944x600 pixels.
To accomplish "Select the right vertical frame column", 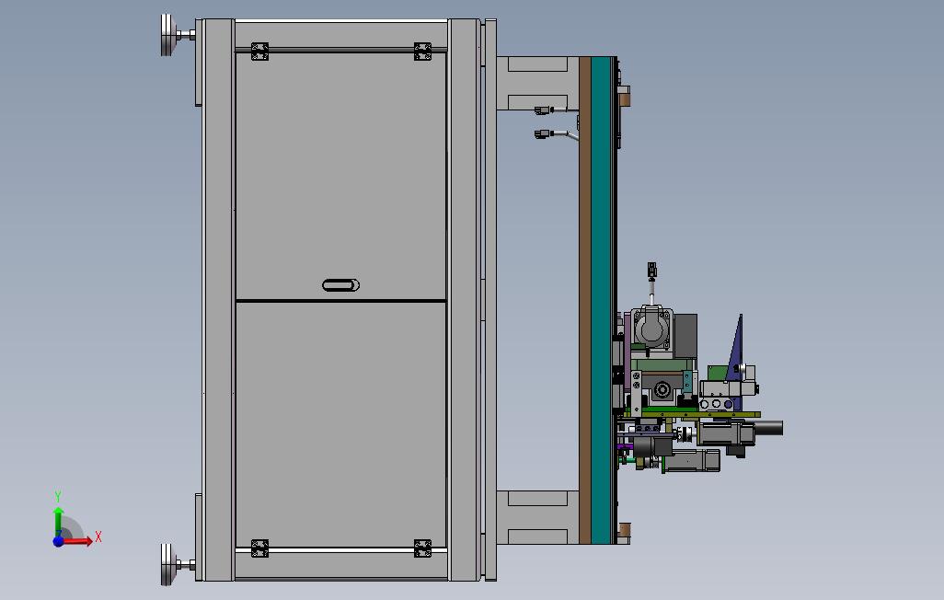I will (464, 300).
